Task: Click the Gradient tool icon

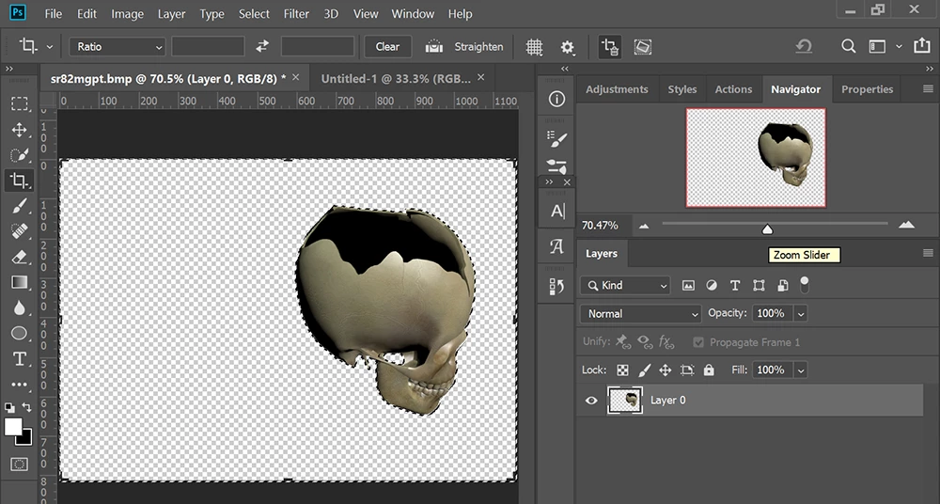Action: [x=19, y=282]
